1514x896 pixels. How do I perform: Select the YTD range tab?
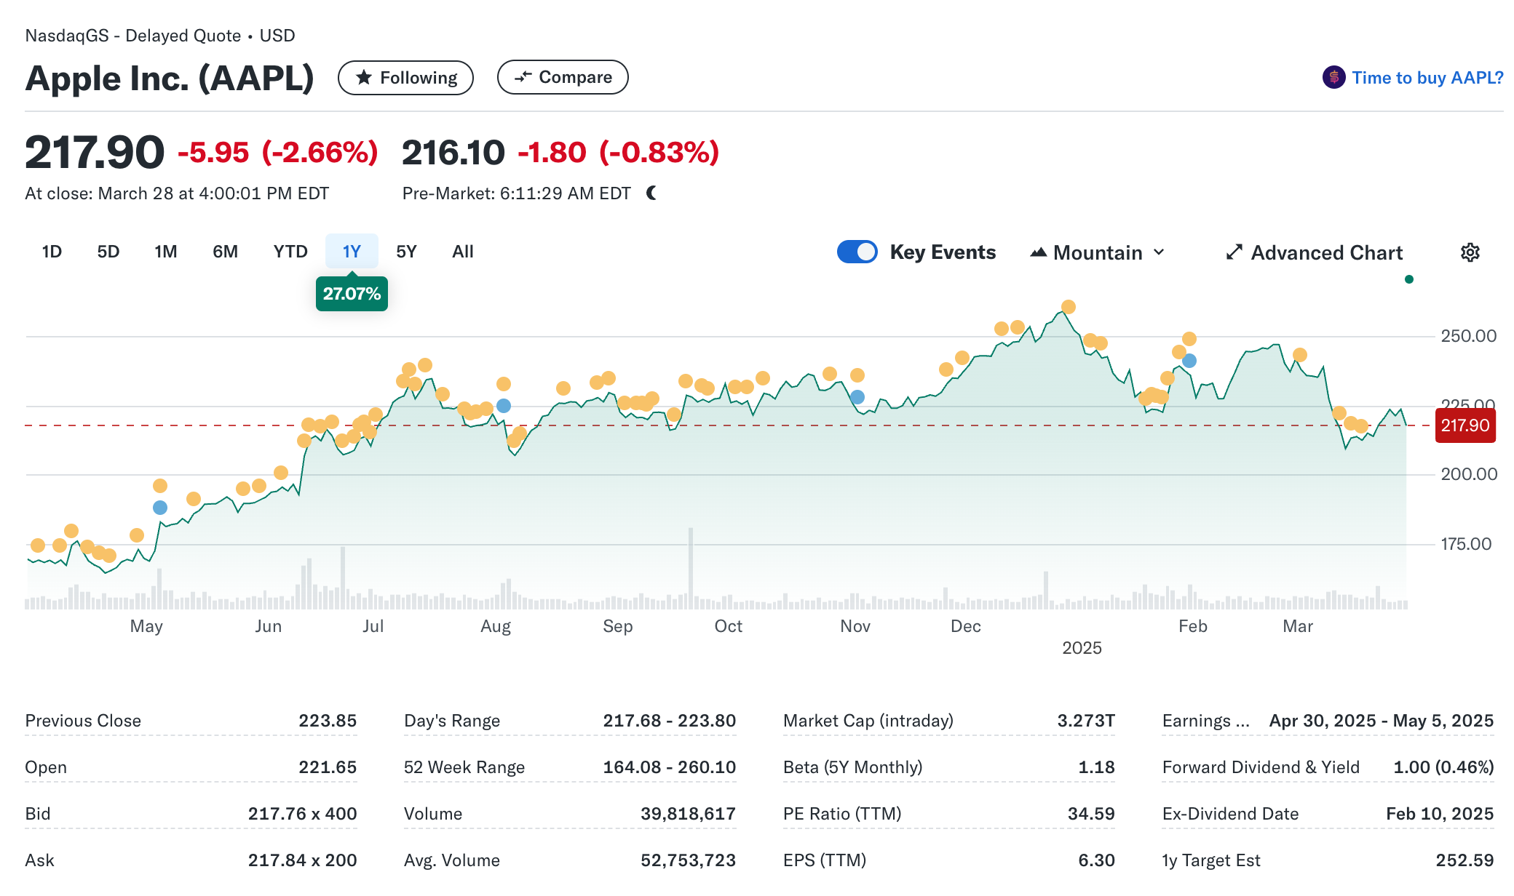[x=290, y=252]
